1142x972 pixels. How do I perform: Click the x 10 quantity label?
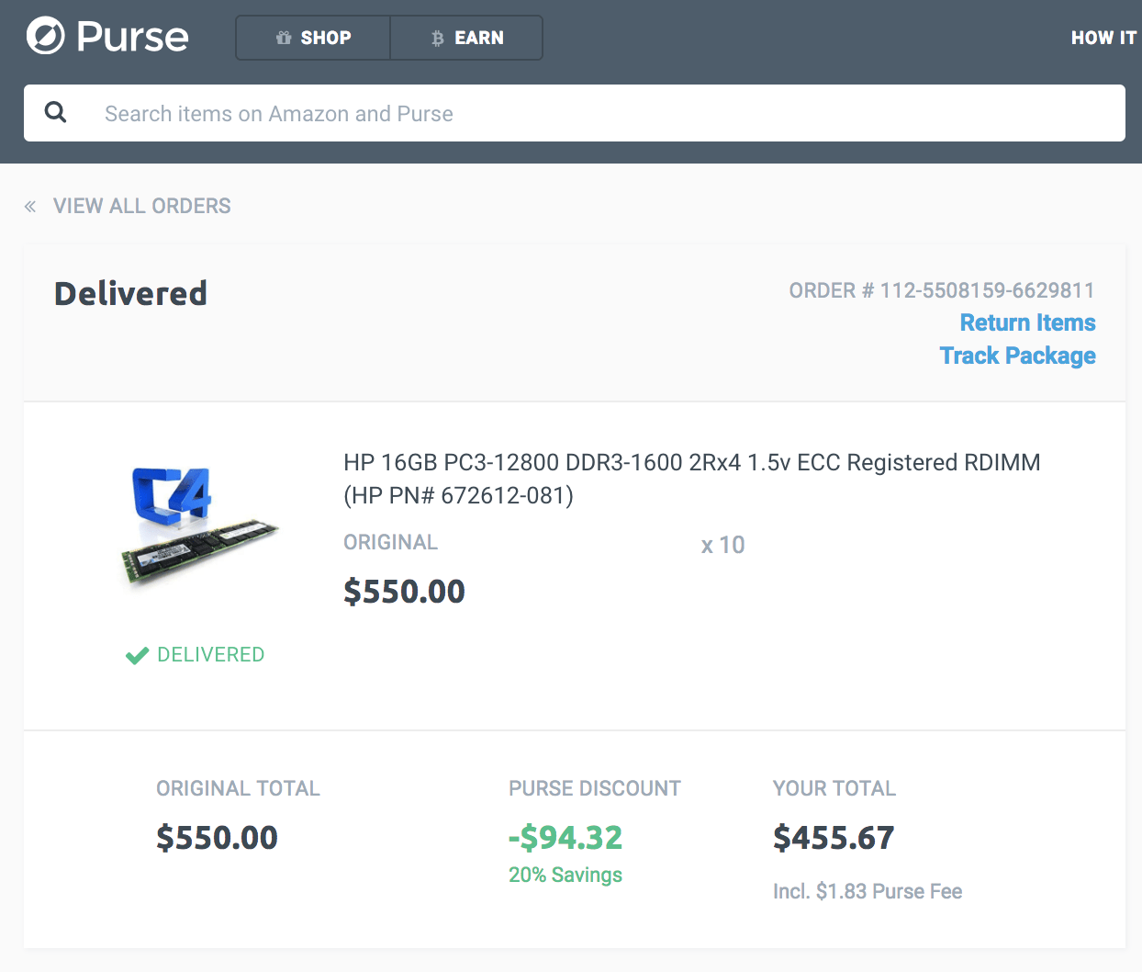click(722, 545)
